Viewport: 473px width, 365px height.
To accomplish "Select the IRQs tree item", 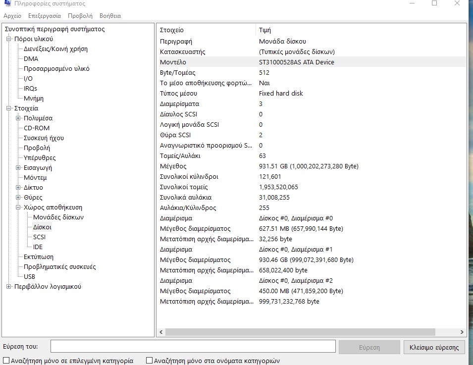I will click(31, 89).
